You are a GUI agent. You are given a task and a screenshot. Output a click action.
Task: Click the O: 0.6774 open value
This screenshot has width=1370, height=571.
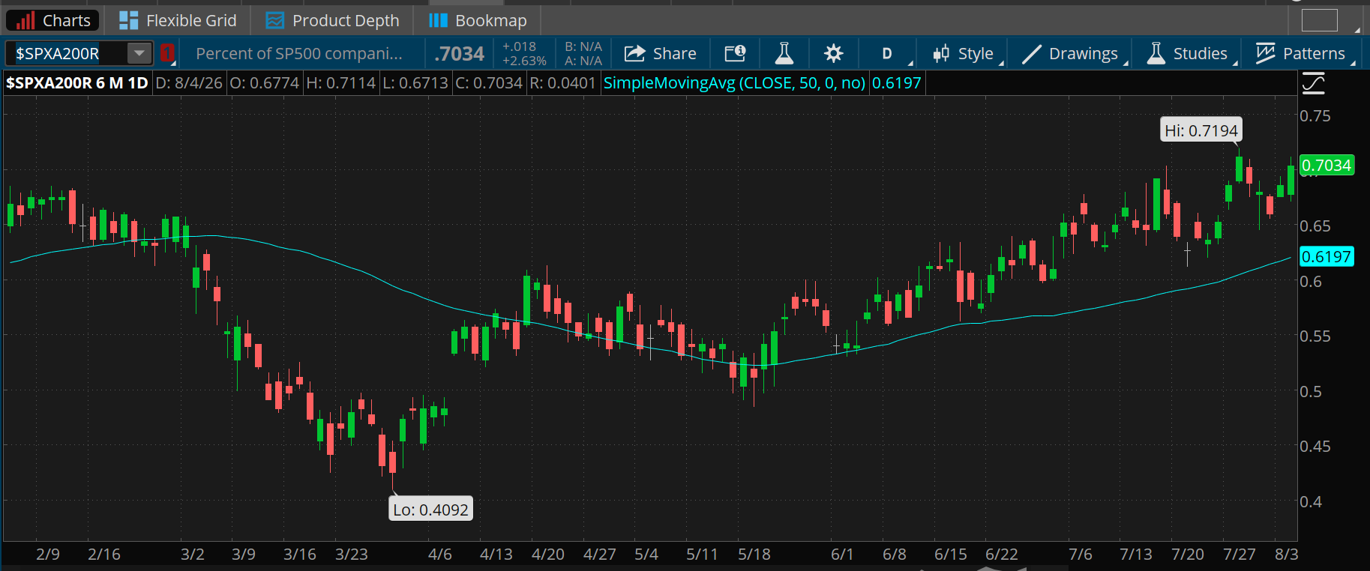tap(264, 83)
